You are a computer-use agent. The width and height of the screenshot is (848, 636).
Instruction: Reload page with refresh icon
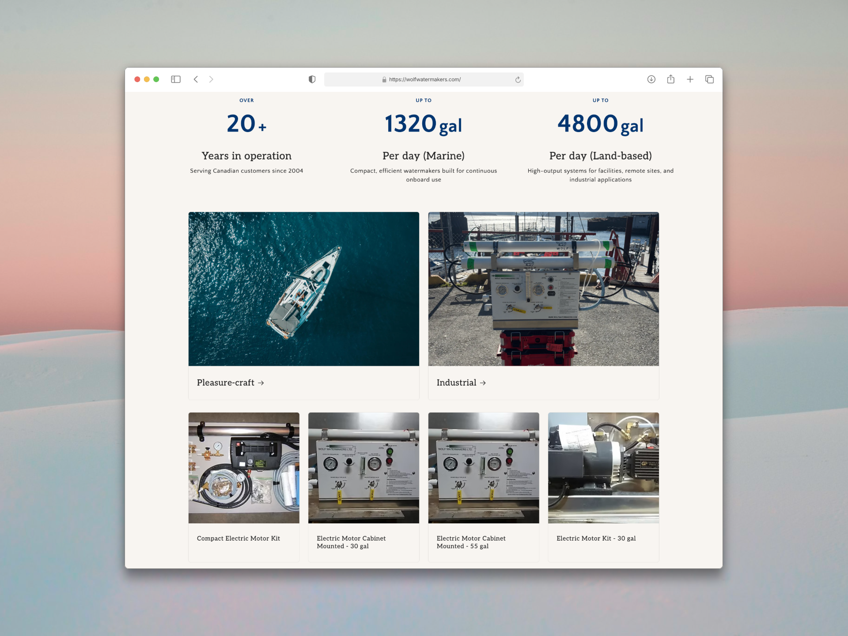(518, 79)
